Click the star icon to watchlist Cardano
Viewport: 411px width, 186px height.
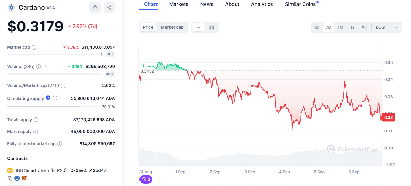[x=95, y=7]
